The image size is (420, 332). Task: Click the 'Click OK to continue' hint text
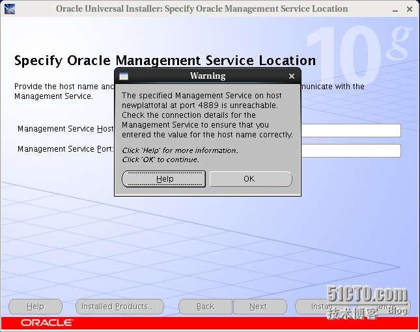(160, 159)
